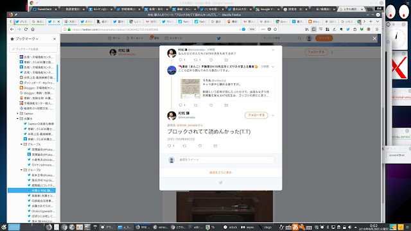Click the green secure padlock icon
Viewport: 411px width, 231px height.
(69, 30)
